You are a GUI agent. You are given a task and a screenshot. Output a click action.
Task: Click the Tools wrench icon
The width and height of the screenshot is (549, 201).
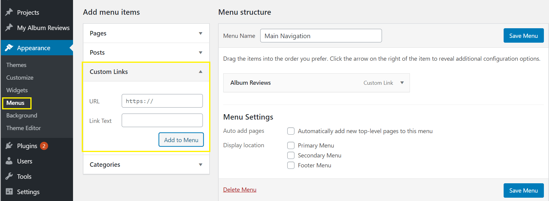click(x=9, y=176)
